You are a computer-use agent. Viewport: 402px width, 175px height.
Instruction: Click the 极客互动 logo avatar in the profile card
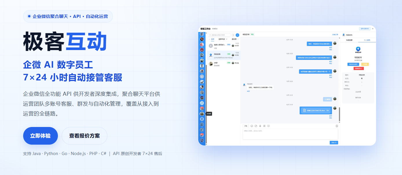coord(358,50)
